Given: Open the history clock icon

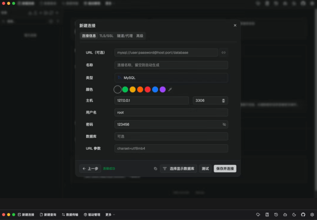Looking at the screenshot, I should [276, 214].
